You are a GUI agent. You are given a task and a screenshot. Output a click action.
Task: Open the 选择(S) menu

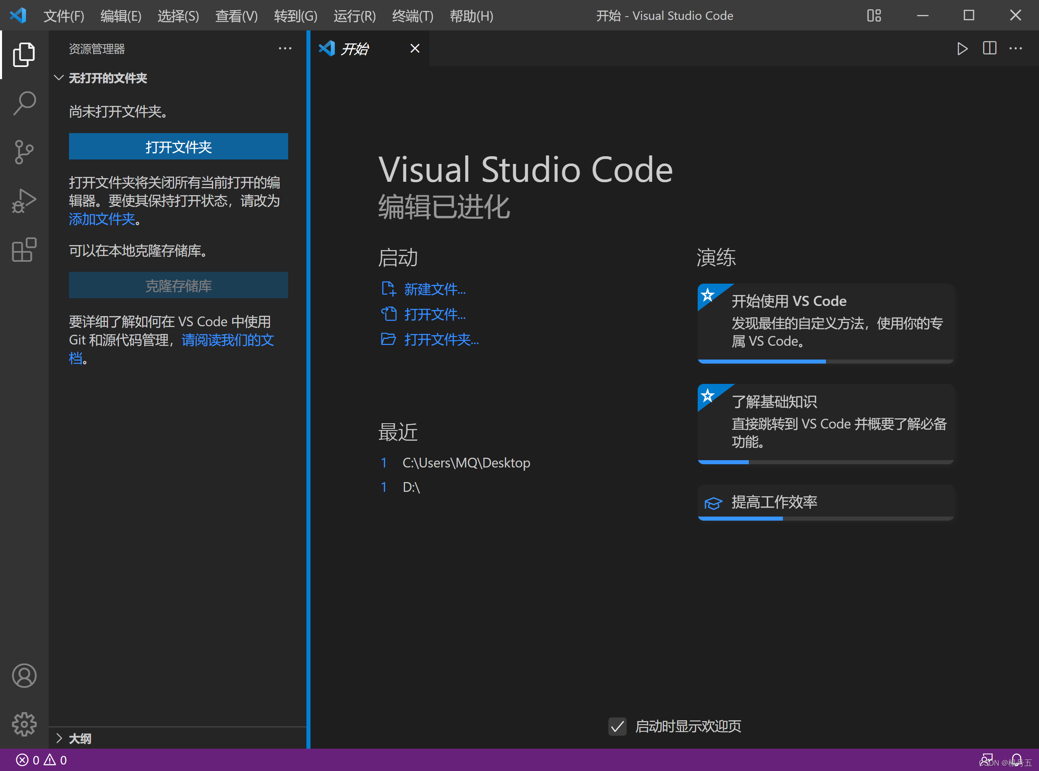pyautogui.click(x=178, y=16)
